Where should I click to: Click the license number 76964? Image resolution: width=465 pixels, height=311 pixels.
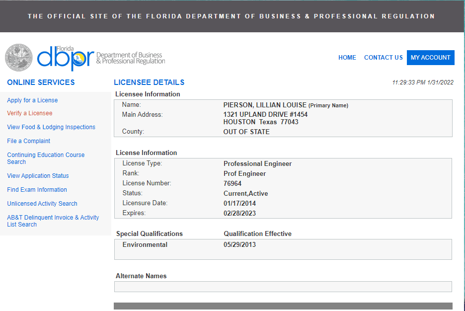pyautogui.click(x=232, y=183)
